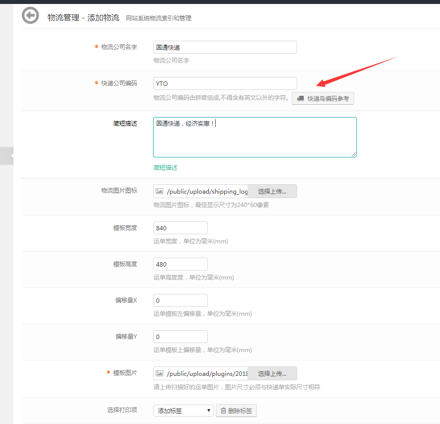Select the 模板宽度 field showing 840
Screen dimensions: 440x424
tap(181, 228)
